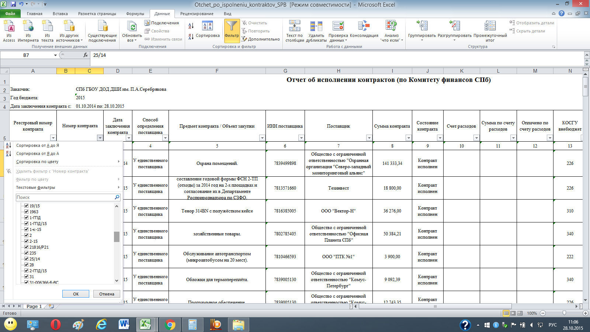Open Consolidate (Консолидация) tool
This screenshot has height=332, width=590.
[x=364, y=30]
